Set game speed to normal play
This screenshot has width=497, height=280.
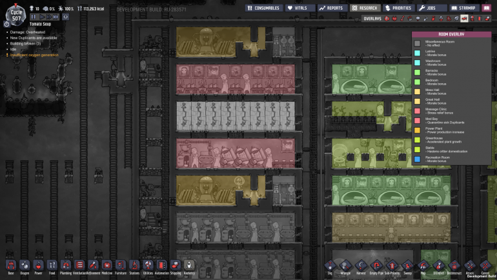(42, 17)
